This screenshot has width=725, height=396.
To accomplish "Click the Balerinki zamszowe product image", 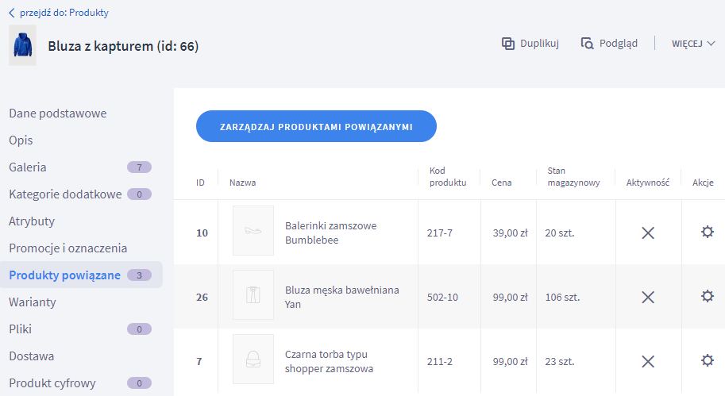I will click(x=253, y=231).
